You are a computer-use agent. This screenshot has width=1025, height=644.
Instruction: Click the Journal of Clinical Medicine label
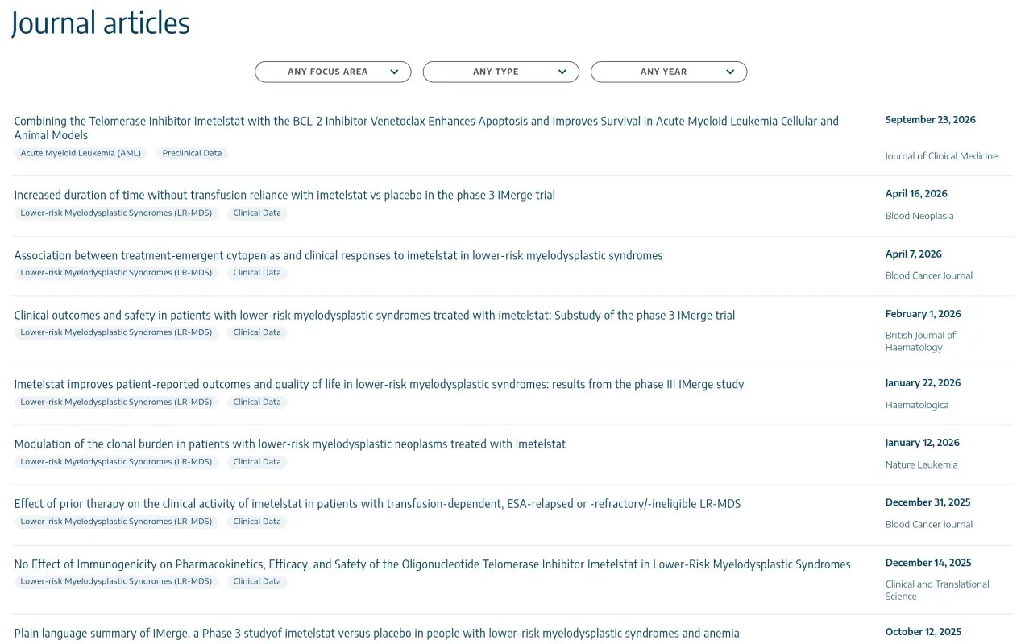tap(941, 156)
